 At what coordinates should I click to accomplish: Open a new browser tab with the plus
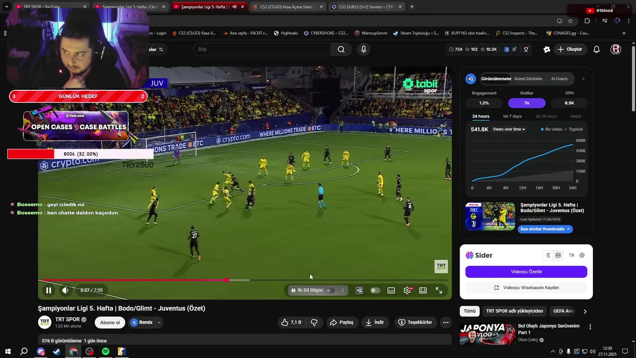point(412,7)
